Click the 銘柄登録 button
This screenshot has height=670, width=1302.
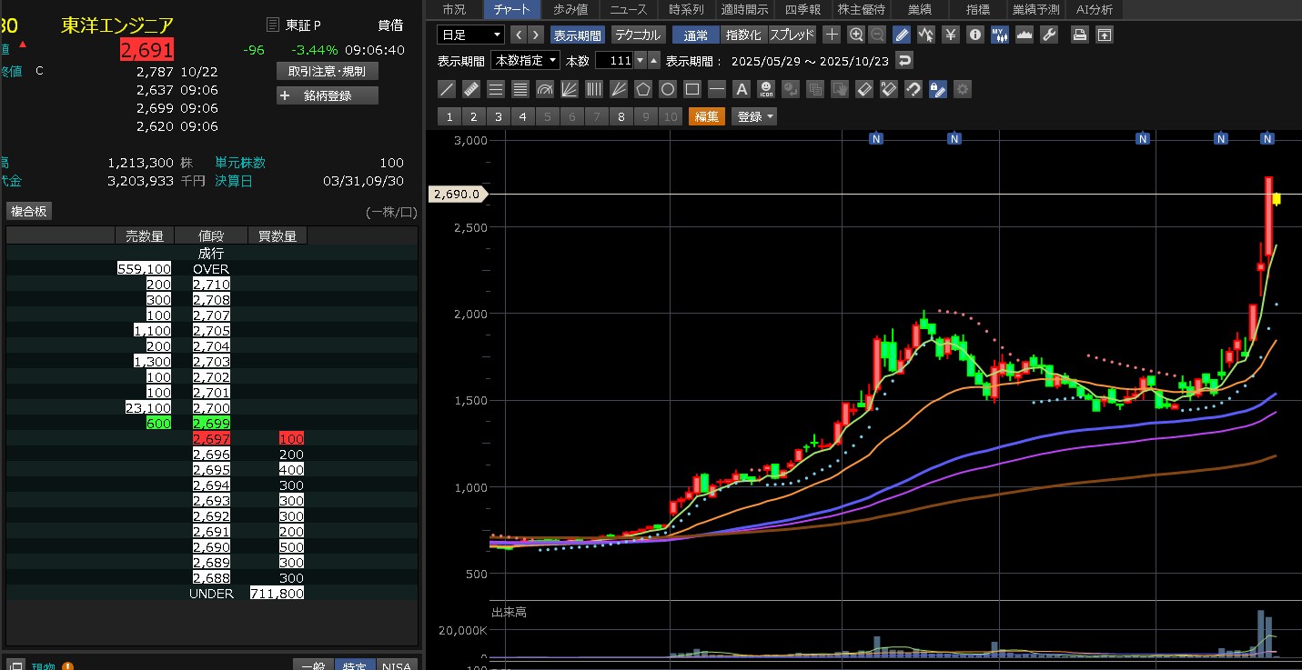pyautogui.click(x=327, y=95)
